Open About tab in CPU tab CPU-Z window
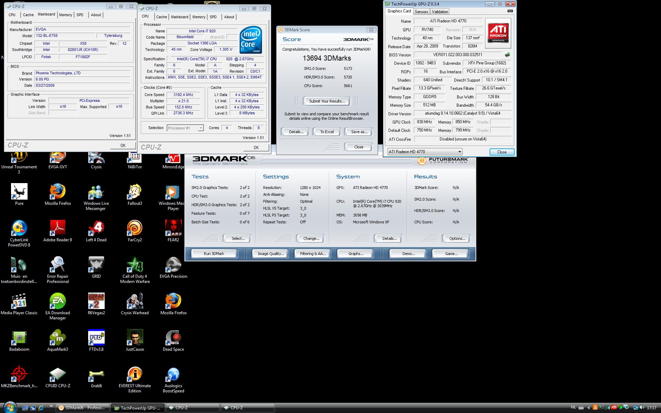The height and width of the screenshot is (413, 661). [x=229, y=17]
